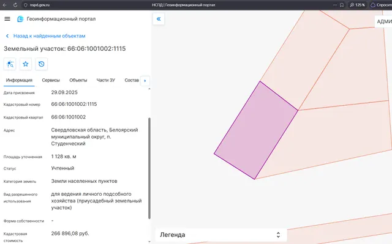
Task: Click the Адрес label
Action: coord(9,130)
